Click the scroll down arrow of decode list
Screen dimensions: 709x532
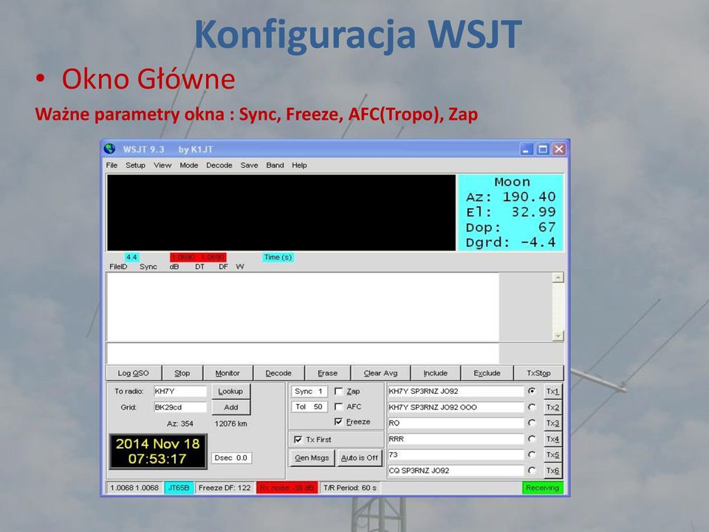(x=558, y=335)
